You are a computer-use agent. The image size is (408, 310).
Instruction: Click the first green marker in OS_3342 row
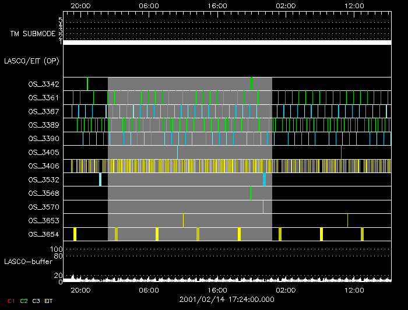point(87,84)
